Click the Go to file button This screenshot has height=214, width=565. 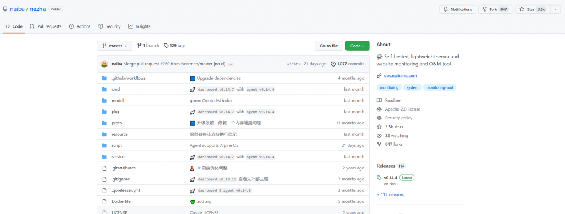329,46
